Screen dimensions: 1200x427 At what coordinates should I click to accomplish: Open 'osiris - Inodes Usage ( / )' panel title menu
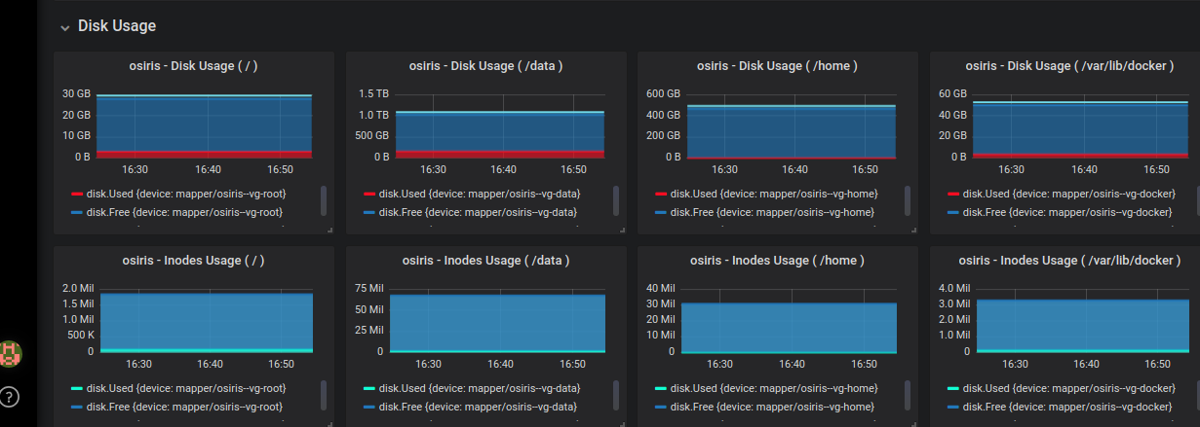tap(193, 261)
